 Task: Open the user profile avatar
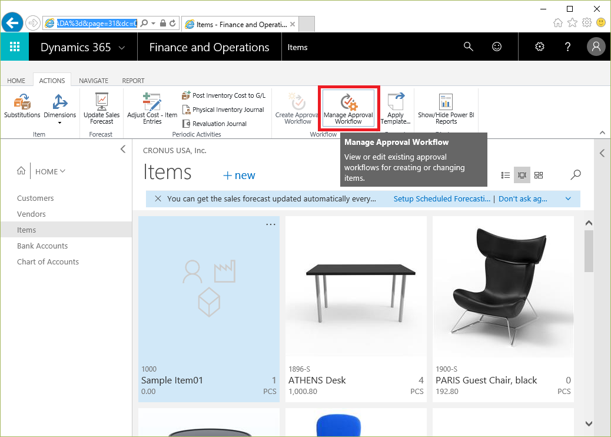click(x=596, y=47)
